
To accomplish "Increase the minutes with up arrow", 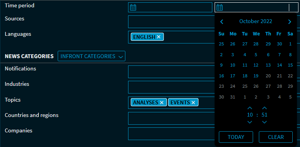I will pos(264,108).
